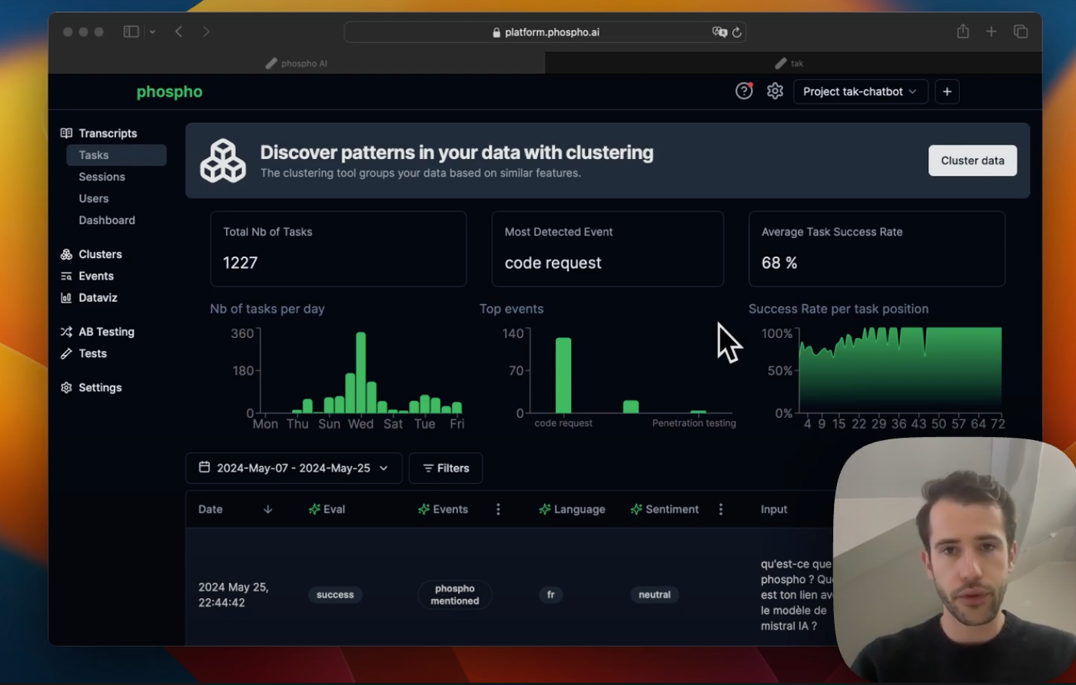
Task: Click the Cluster data button
Action: pyautogui.click(x=972, y=160)
